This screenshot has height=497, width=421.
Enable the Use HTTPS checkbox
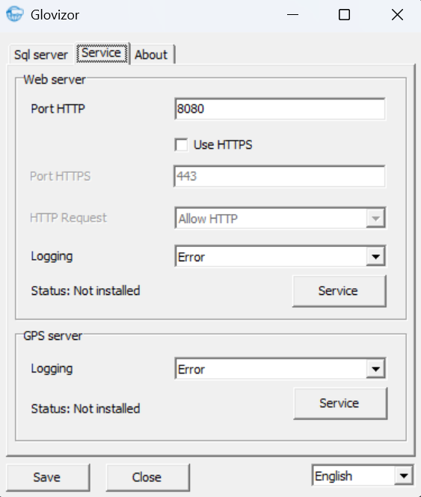(182, 145)
